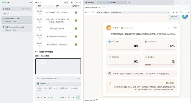Toggle the first stage completion checkbox
The width and height of the screenshot is (191, 103).
coord(76,12)
